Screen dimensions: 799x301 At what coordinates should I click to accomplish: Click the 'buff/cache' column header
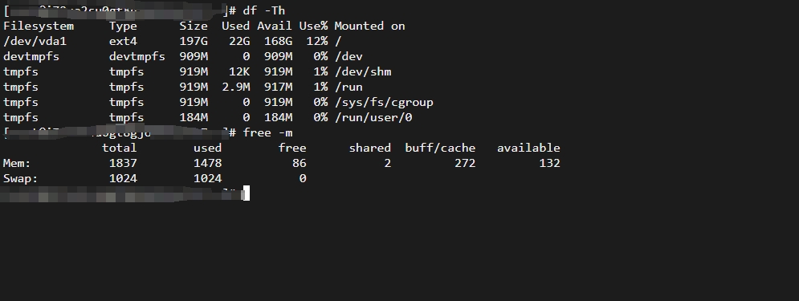click(440, 148)
